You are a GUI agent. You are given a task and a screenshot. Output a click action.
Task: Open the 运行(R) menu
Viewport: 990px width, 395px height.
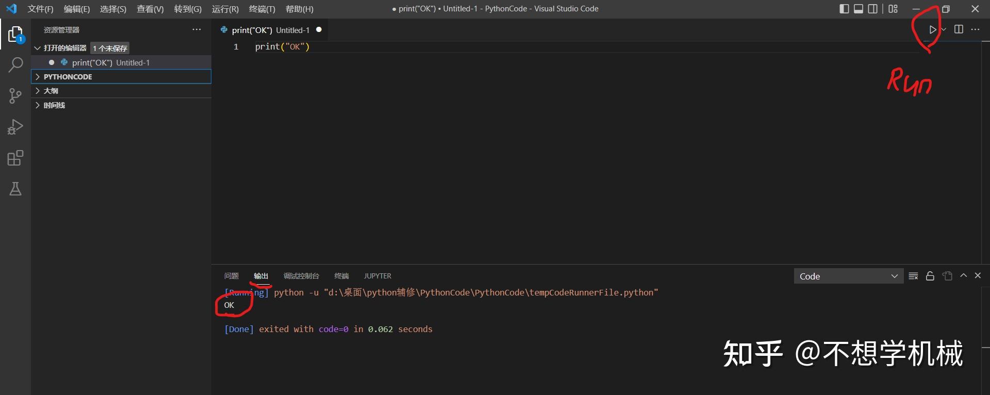225,9
